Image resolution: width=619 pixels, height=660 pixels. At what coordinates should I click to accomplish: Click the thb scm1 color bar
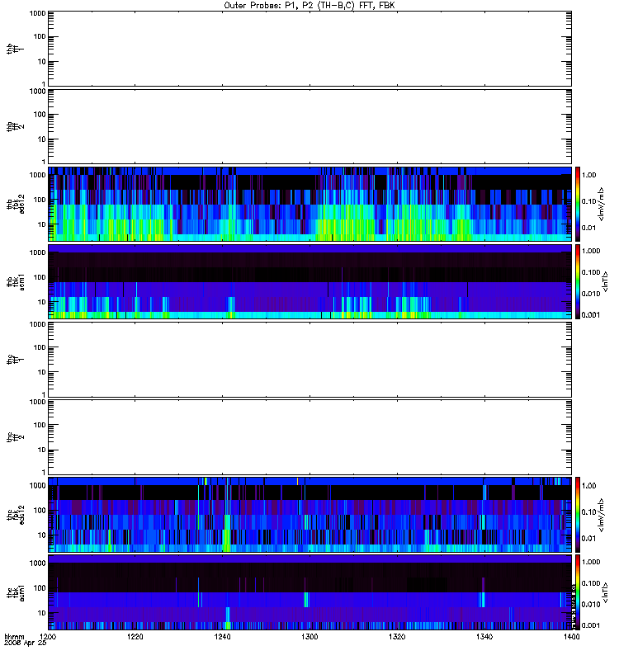point(578,281)
